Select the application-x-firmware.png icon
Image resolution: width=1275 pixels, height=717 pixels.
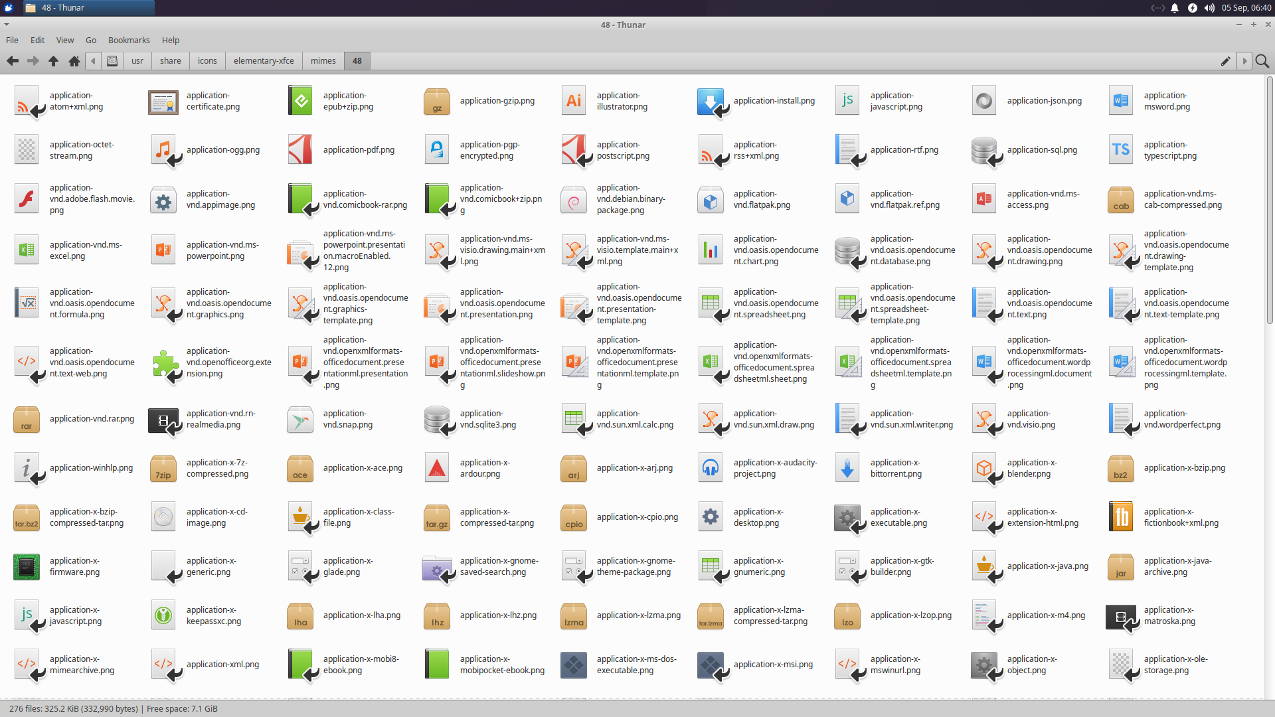(27, 566)
